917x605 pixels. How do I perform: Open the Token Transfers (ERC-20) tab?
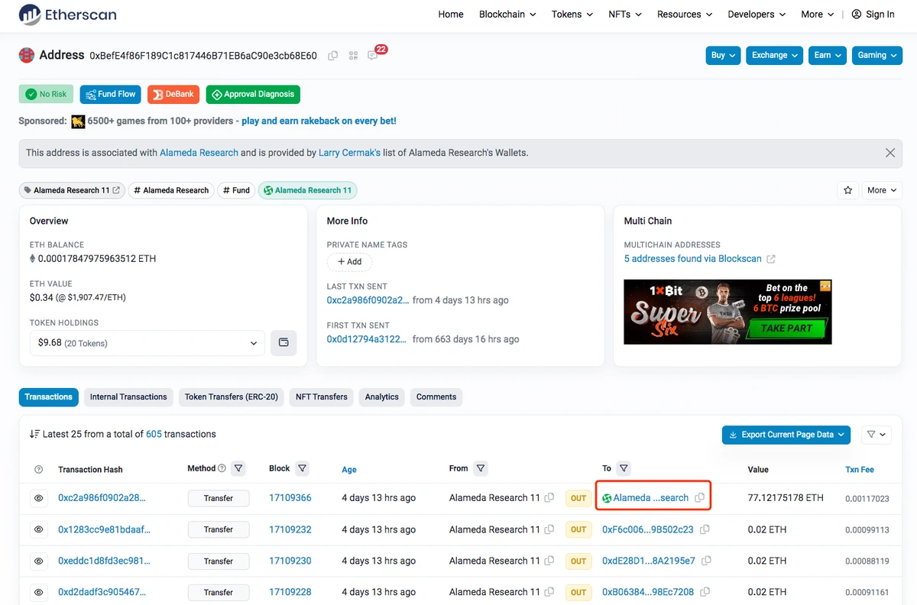pos(232,397)
